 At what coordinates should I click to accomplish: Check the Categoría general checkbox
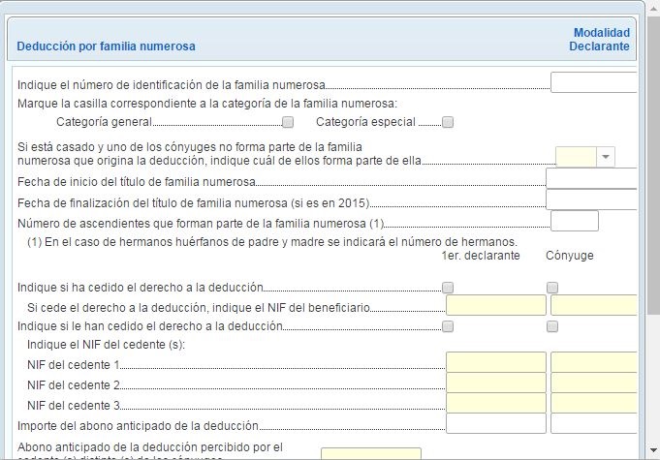(x=288, y=122)
